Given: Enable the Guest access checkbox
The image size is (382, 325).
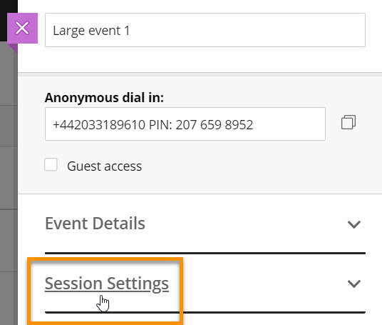Looking at the screenshot, I should [x=51, y=164].
